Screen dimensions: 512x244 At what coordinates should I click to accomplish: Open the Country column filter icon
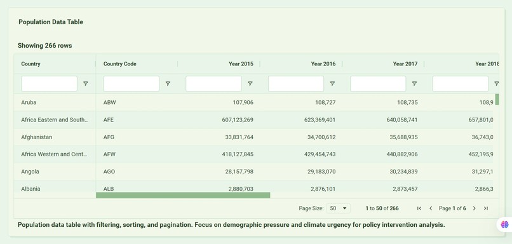[x=86, y=84]
